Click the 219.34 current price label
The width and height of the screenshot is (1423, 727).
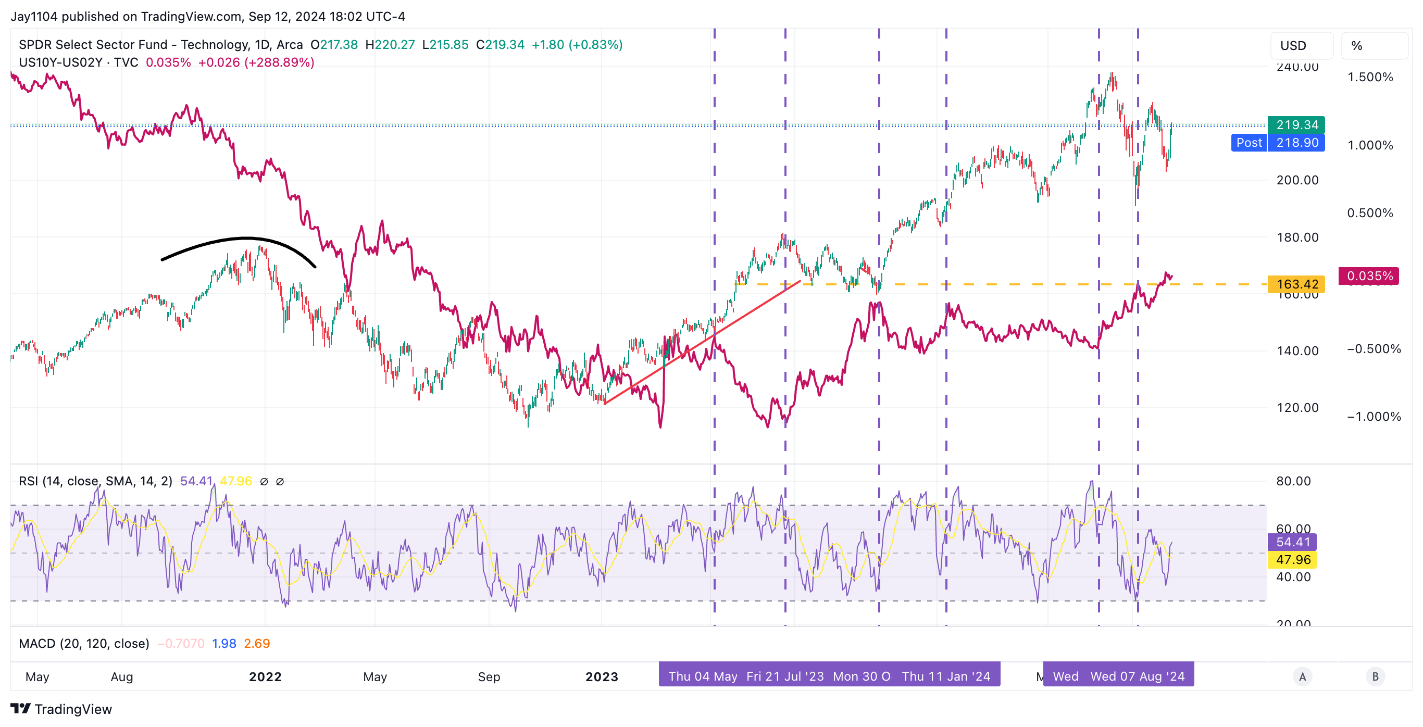pyautogui.click(x=1296, y=125)
